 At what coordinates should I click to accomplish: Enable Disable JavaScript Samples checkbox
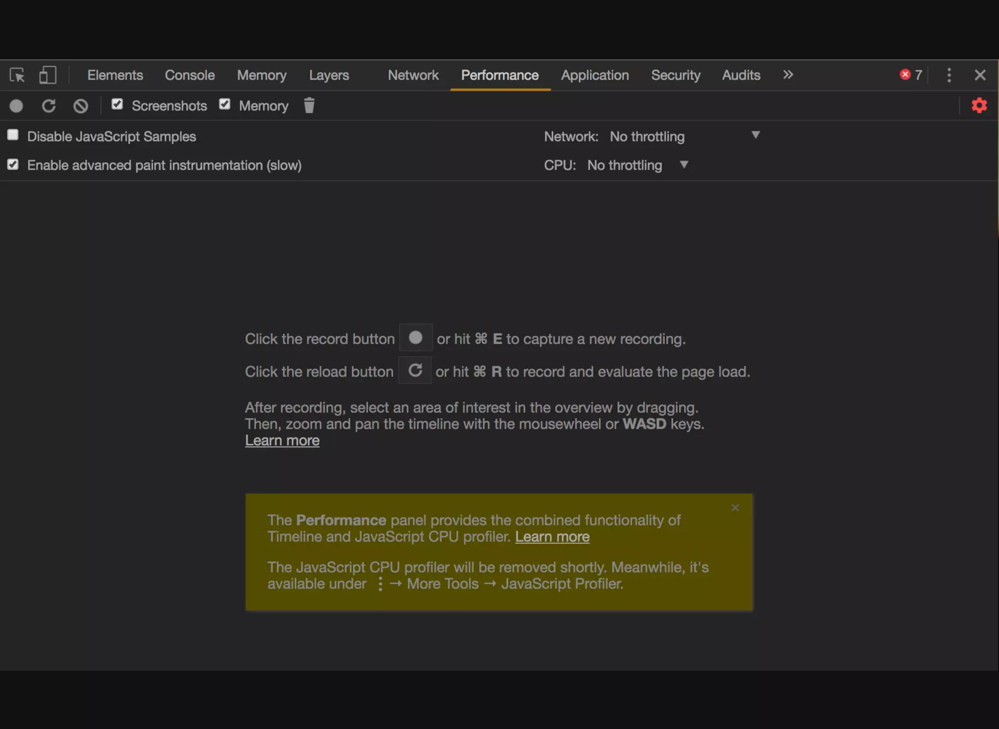13,135
